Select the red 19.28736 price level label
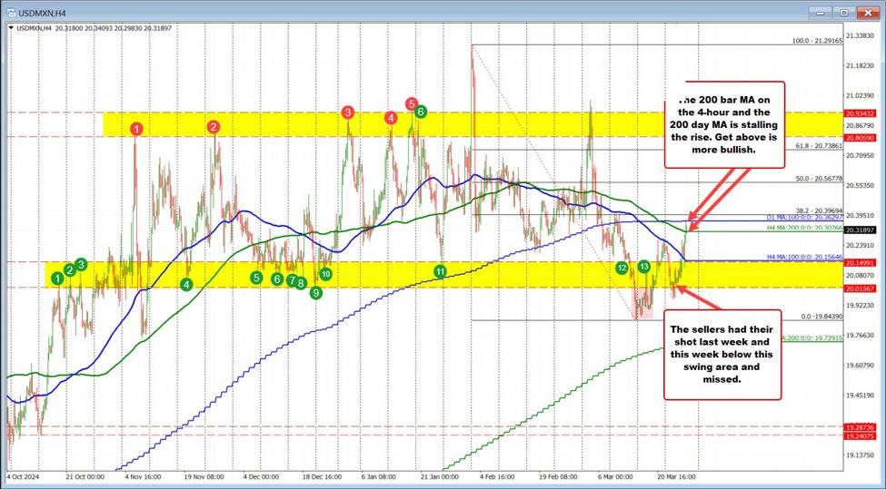Viewport: 886px width, 489px height. click(x=859, y=426)
